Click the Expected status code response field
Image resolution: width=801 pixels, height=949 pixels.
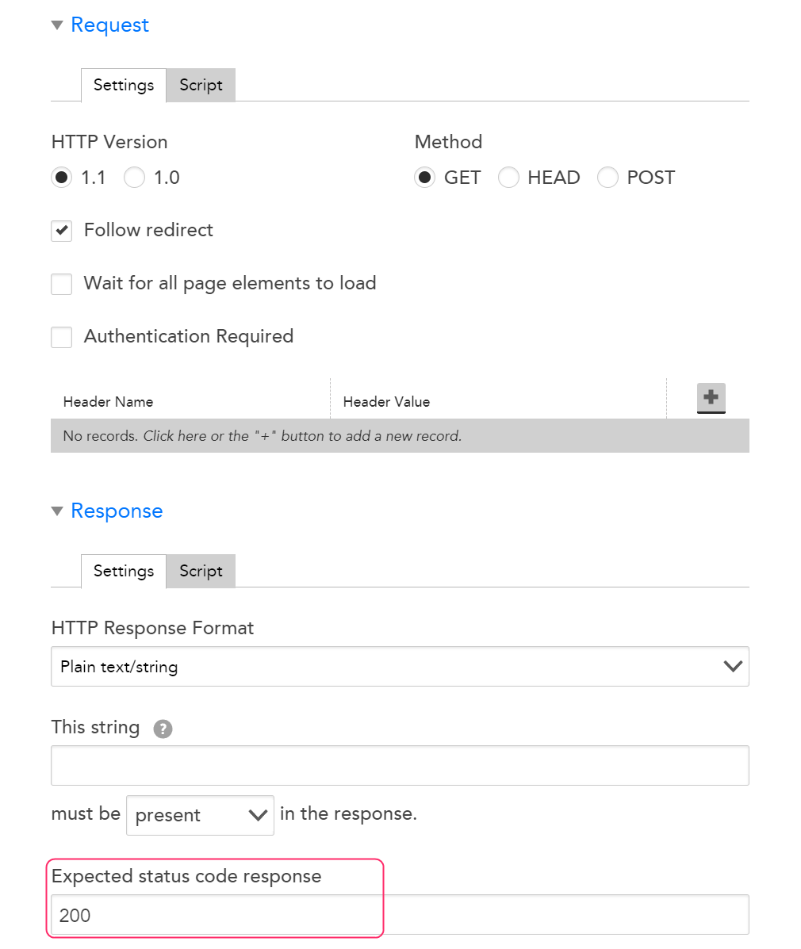[x=400, y=914]
